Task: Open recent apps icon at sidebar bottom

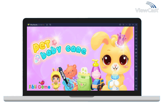Action: click(x=136, y=89)
